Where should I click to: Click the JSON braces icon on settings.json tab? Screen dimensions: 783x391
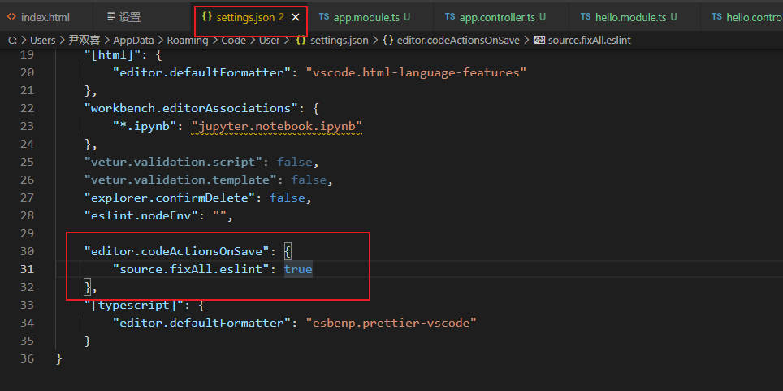coord(207,16)
